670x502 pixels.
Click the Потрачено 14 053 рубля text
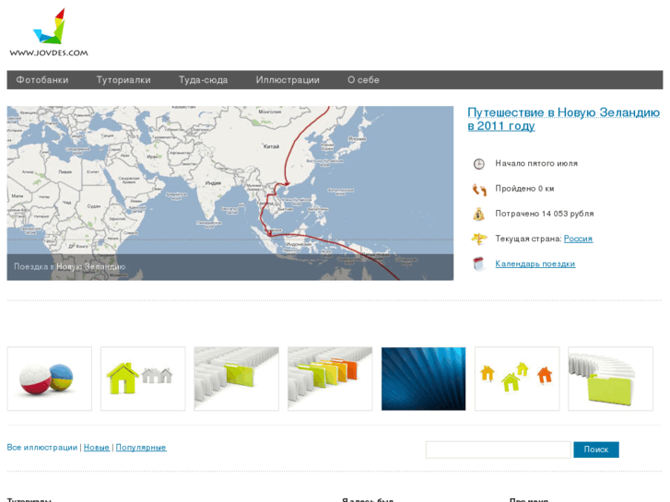tap(545, 214)
